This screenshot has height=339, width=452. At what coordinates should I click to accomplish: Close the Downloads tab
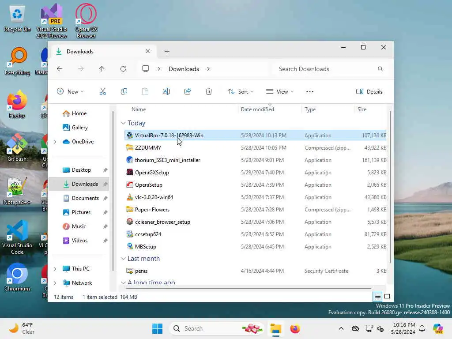[x=147, y=51]
